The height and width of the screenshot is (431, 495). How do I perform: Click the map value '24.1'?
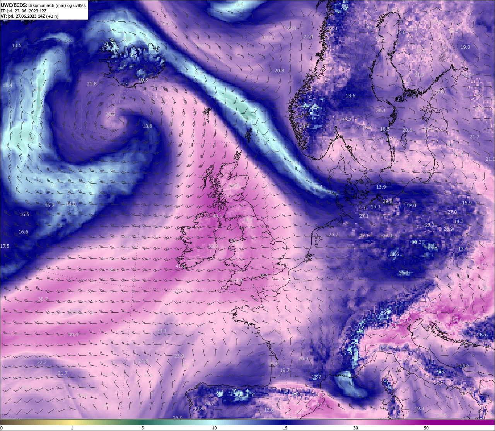tap(162, 330)
